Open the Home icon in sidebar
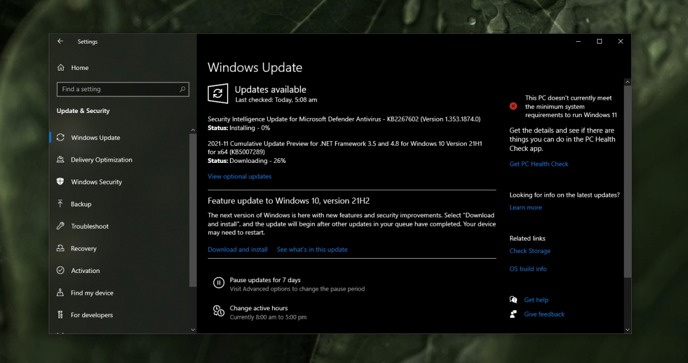 61,68
